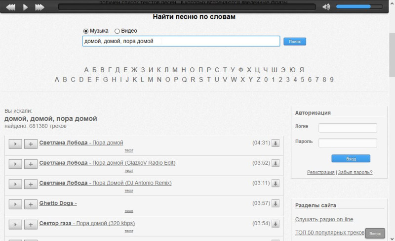Skip to next track with forward icon
The height and width of the screenshot is (241, 395).
39,7
